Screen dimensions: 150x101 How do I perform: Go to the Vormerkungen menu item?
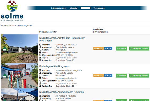tap(99, 8)
